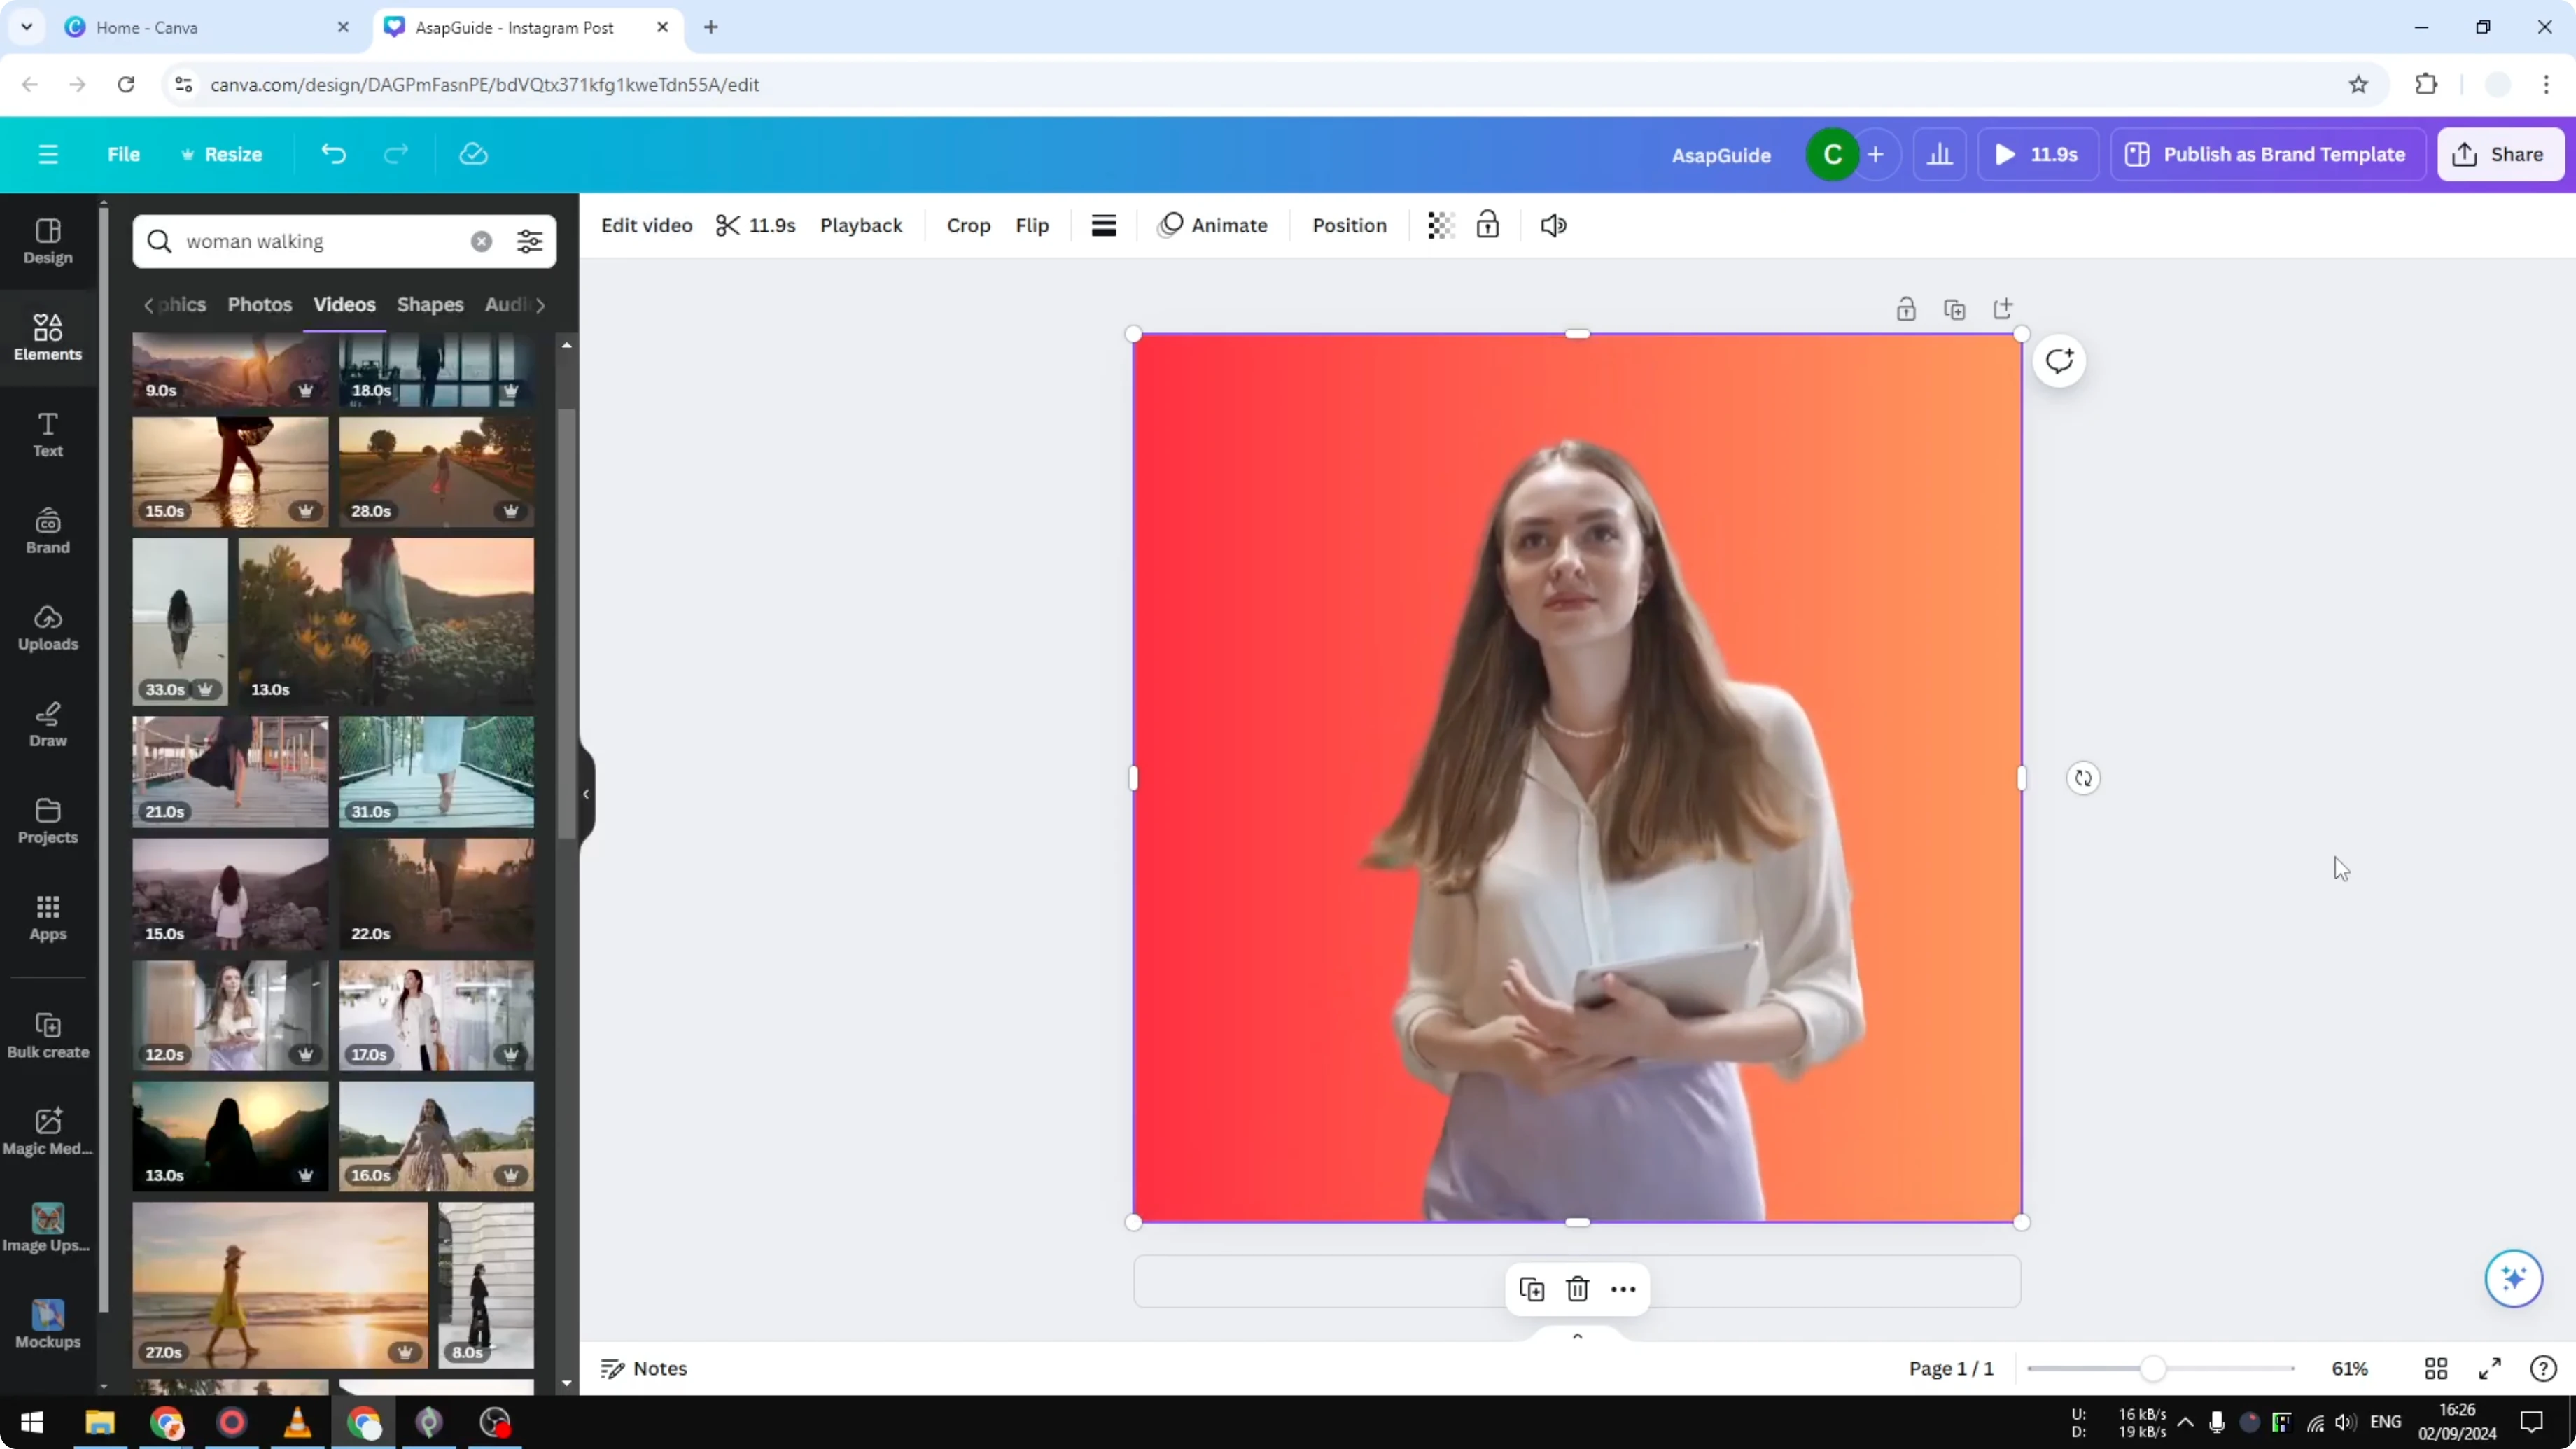
Task: Click the Canva Assistant sparkle button
Action: 2513,1278
